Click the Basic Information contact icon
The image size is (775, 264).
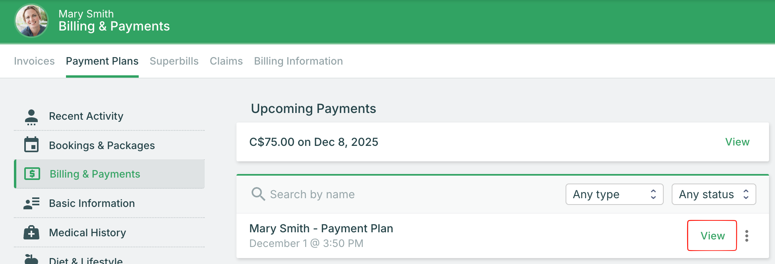[x=31, y=203]
